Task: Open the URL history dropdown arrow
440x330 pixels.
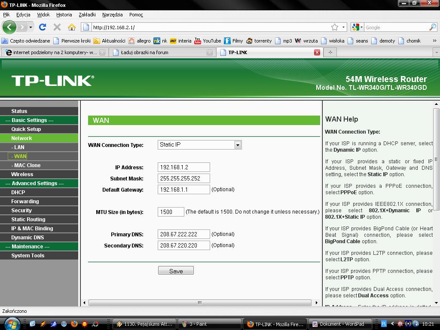Action: [x=343, y=27]
